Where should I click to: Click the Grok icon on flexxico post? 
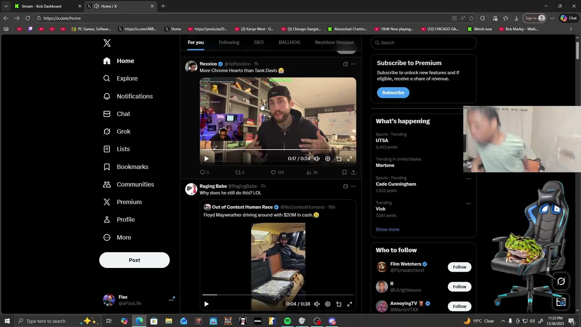[345, 64]
